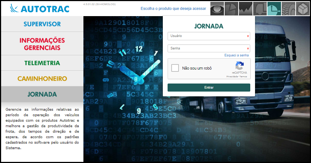Open the 'Esqueci a senha' link
The image size is (311, 163).
(236, 55)
